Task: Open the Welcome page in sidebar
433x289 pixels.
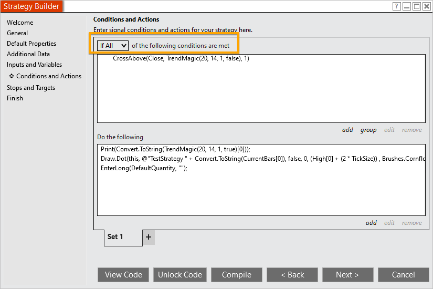Action: click(x=20, y=23)
